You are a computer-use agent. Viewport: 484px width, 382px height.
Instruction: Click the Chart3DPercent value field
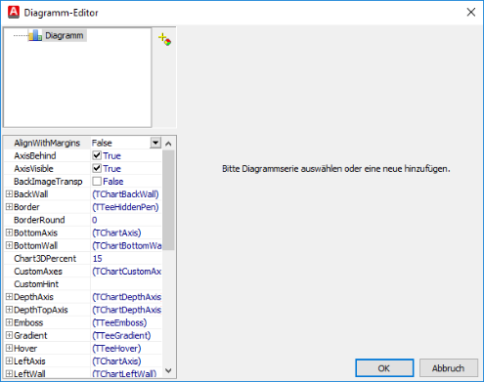point(126,259)
